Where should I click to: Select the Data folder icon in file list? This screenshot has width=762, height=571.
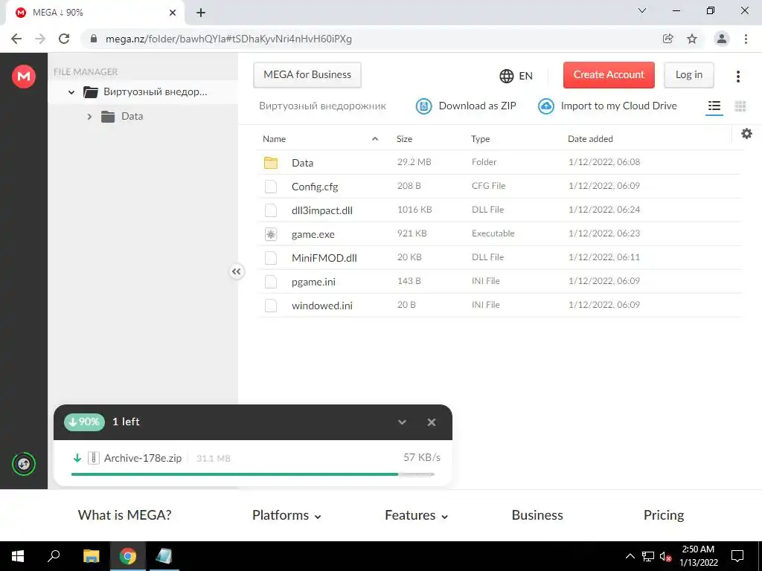[x=271, y=163]
